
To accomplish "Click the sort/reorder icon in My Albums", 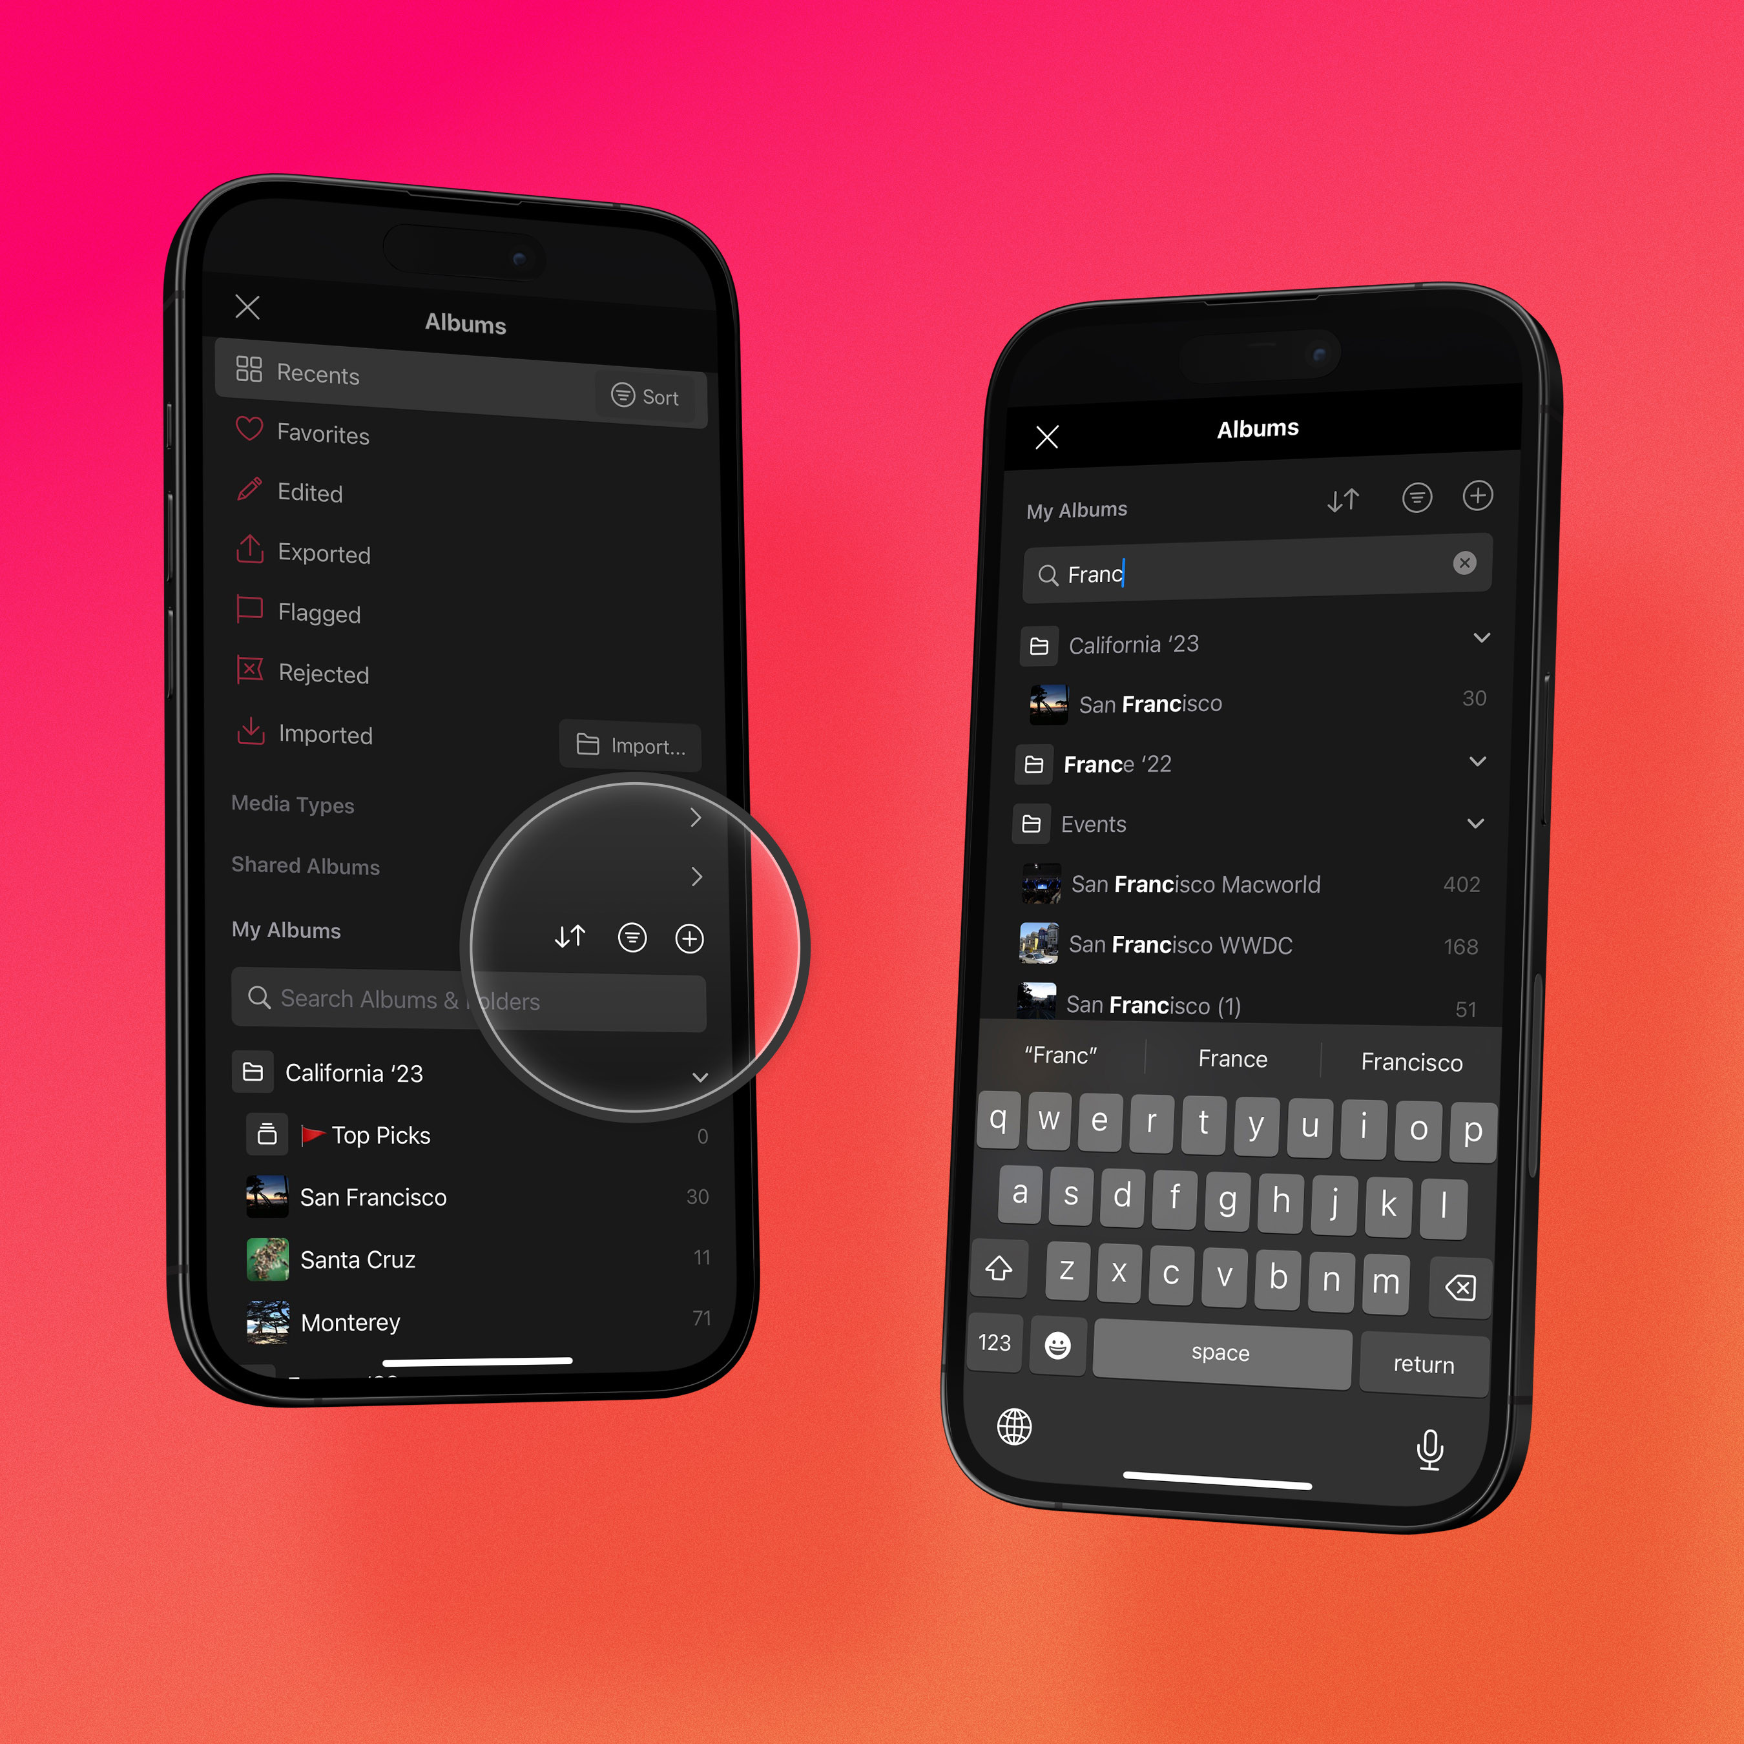I will (572, 937).
